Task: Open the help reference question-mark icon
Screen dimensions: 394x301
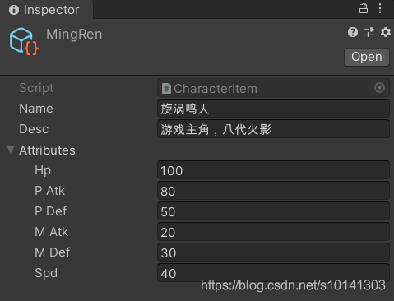Action: point(353,32)
